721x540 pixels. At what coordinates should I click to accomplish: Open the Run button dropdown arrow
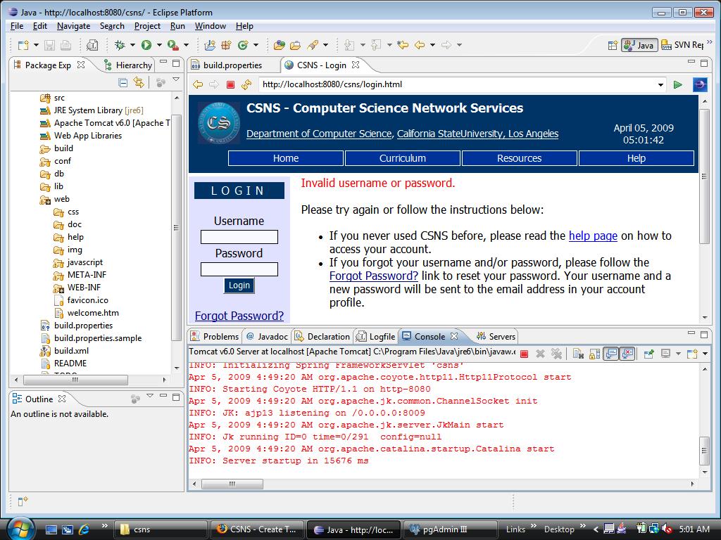pyautogui.click(x=159, y=45)
